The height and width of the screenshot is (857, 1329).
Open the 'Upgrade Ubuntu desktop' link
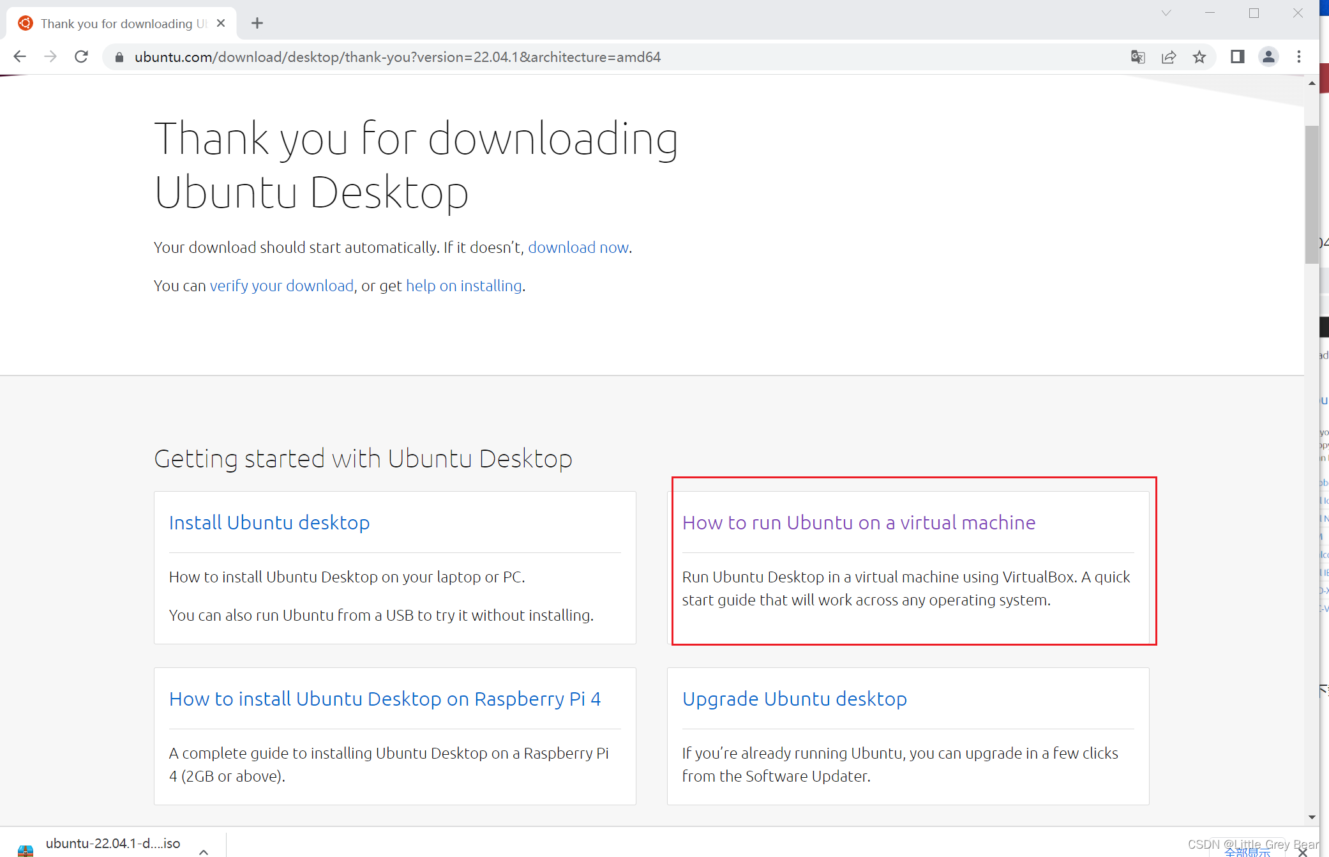click(795, 699)
